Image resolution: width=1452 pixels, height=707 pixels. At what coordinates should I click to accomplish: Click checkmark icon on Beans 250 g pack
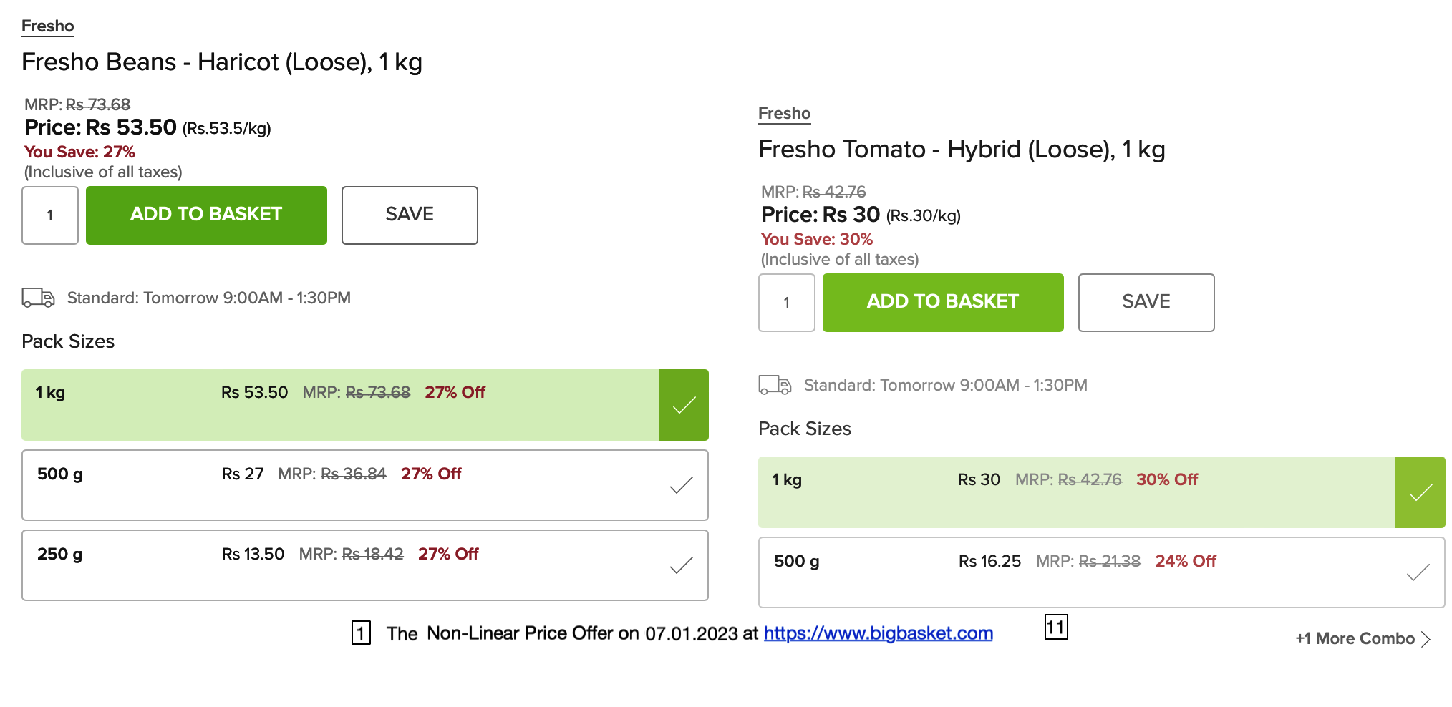[681, 565]
